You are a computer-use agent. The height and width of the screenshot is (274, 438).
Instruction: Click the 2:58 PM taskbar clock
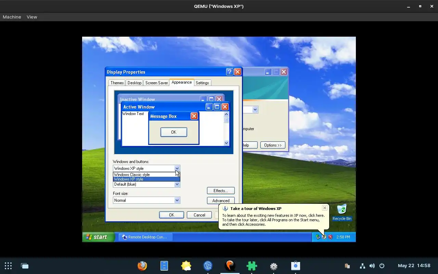pos(343,237)
